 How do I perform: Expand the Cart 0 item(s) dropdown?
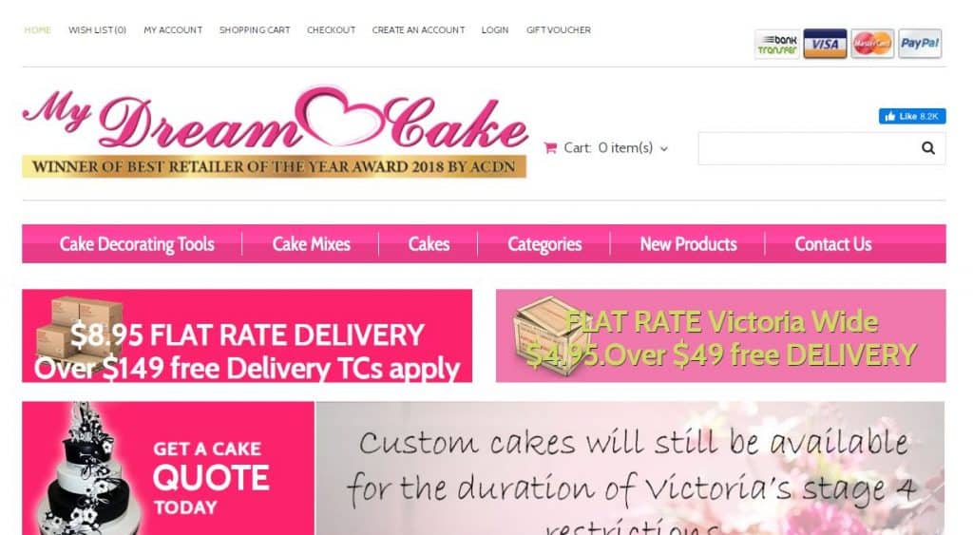coord(606,147)
